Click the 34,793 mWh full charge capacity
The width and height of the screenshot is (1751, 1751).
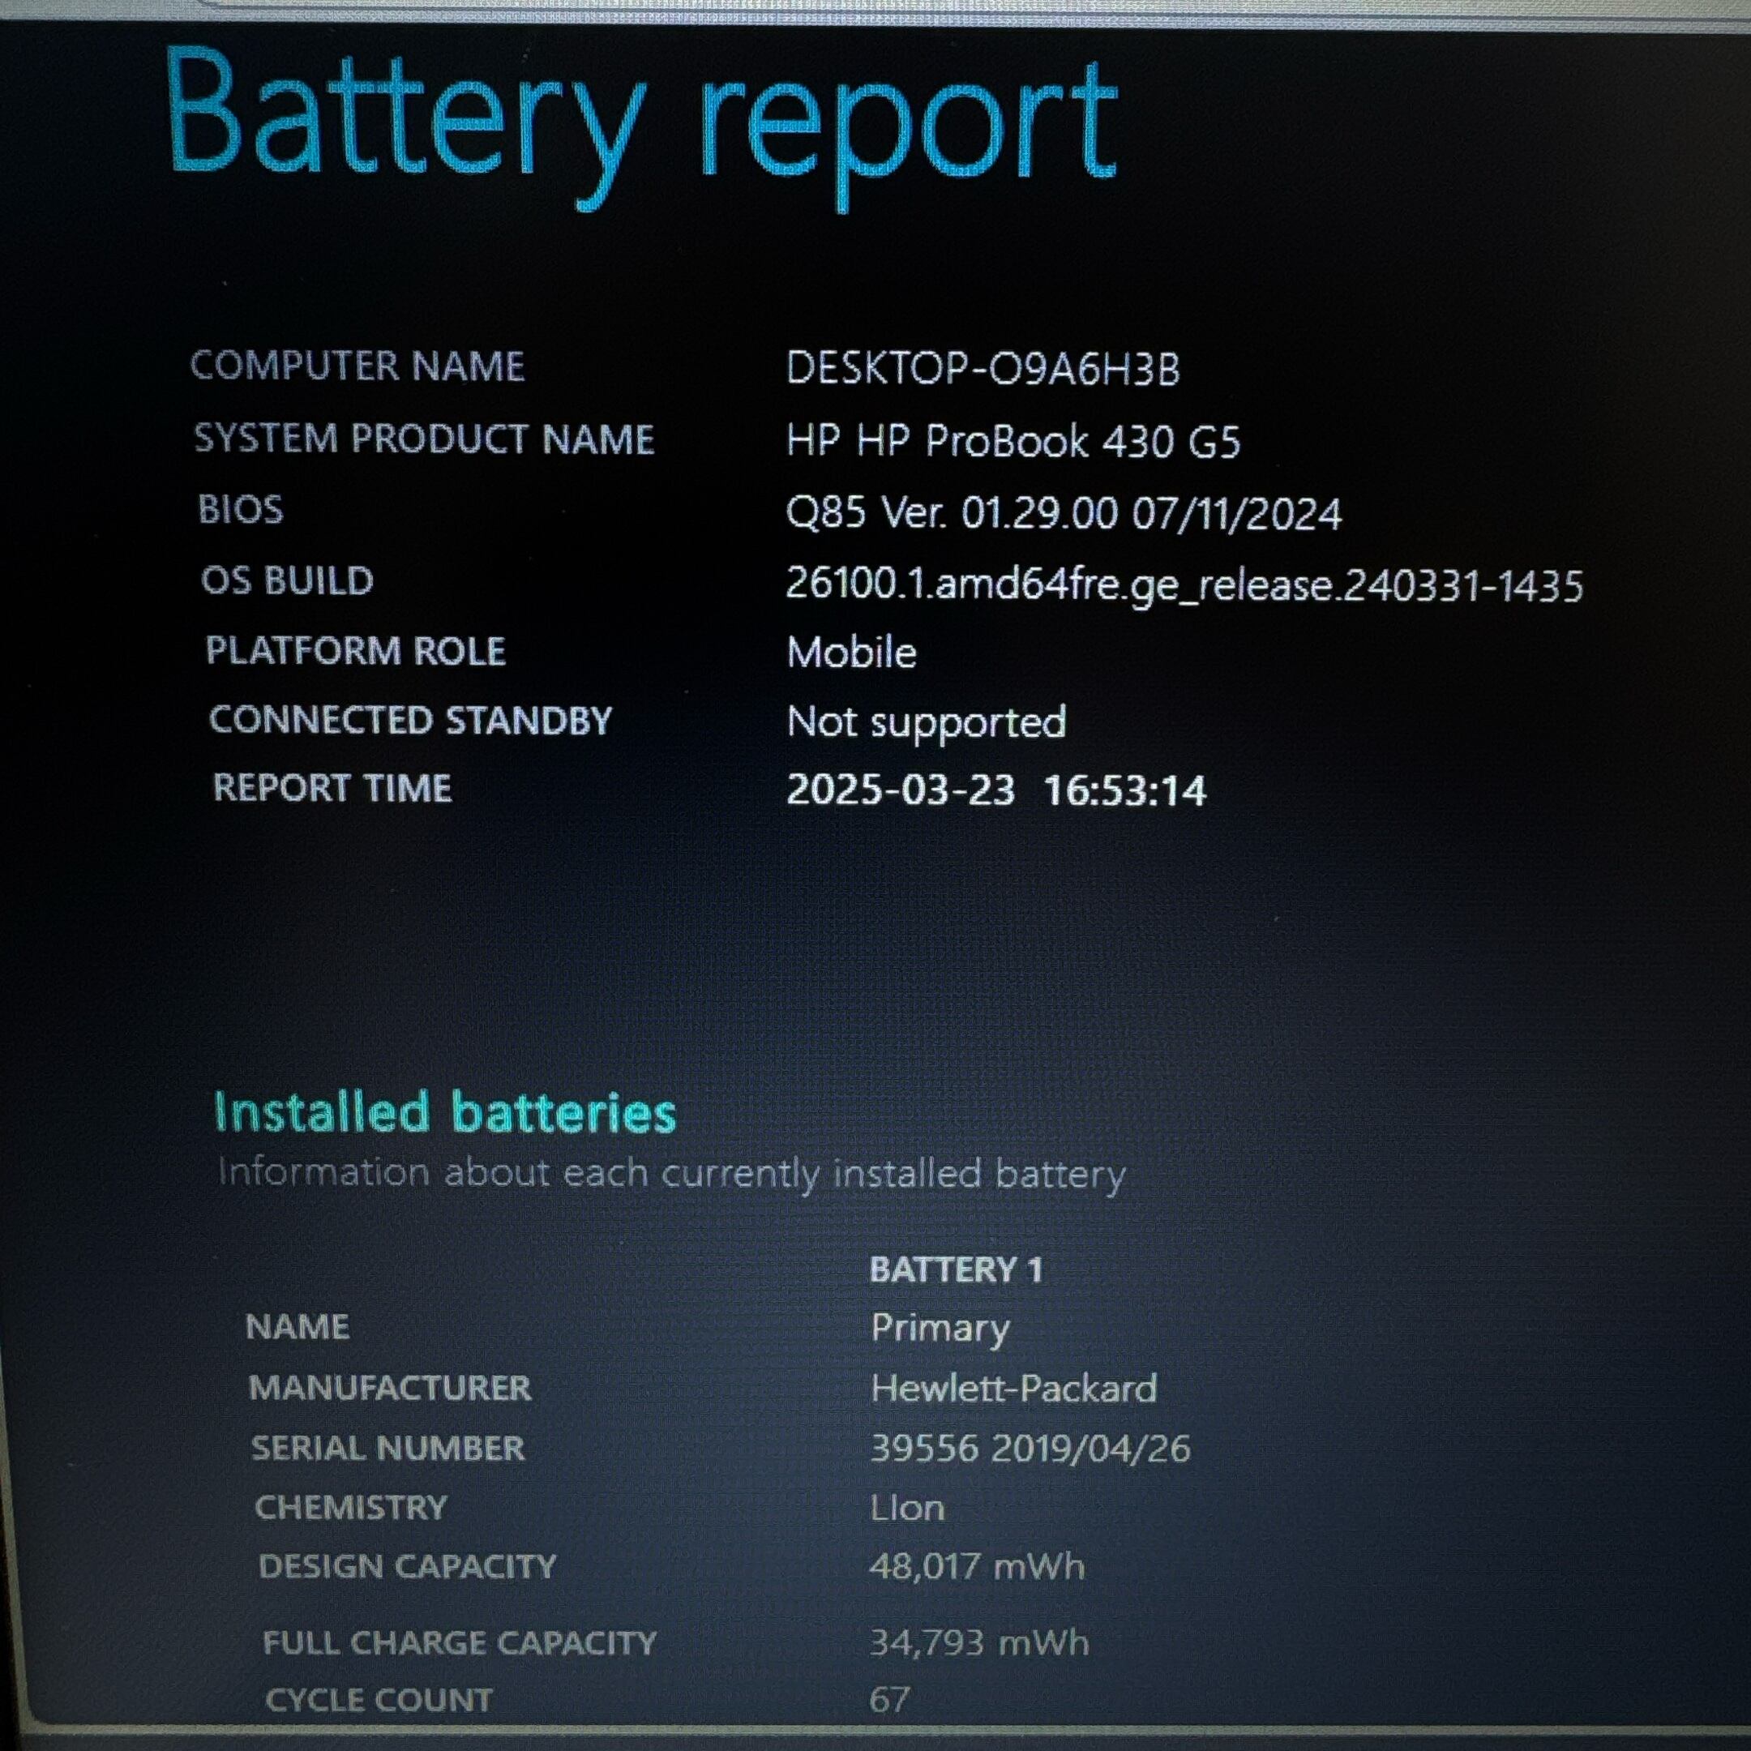click(978, 1642)
